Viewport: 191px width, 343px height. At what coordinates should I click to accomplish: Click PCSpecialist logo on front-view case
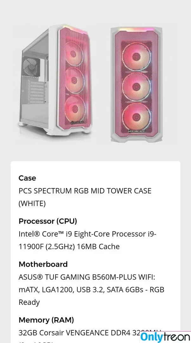pyautogui.click(x=137, y=131)
